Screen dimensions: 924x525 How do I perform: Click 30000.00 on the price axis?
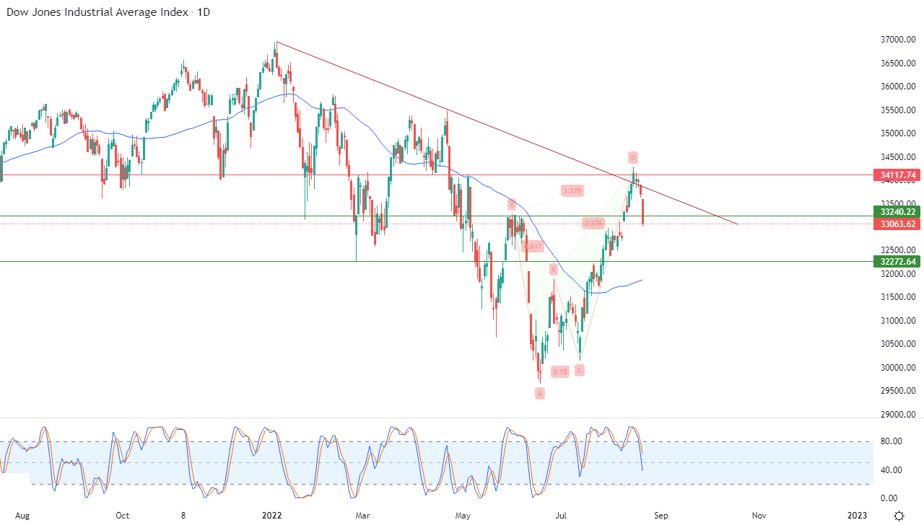tap(897, 368)
